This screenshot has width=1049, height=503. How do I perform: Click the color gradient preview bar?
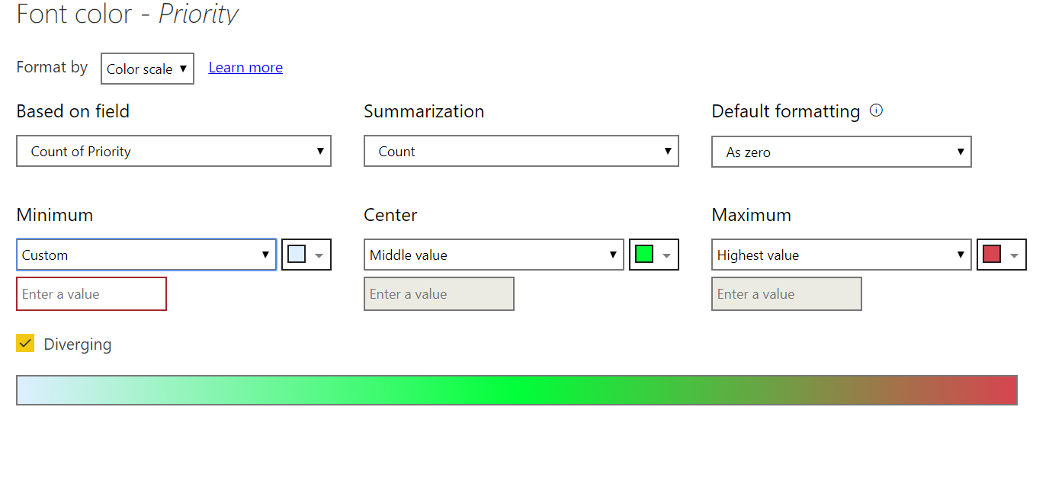coord(517,390)
